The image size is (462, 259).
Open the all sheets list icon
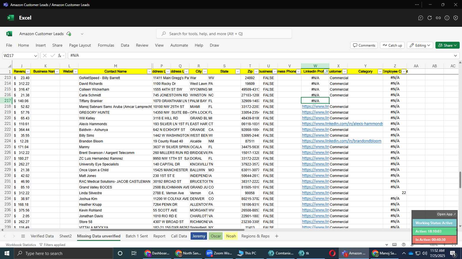click(x=23, y=236)
